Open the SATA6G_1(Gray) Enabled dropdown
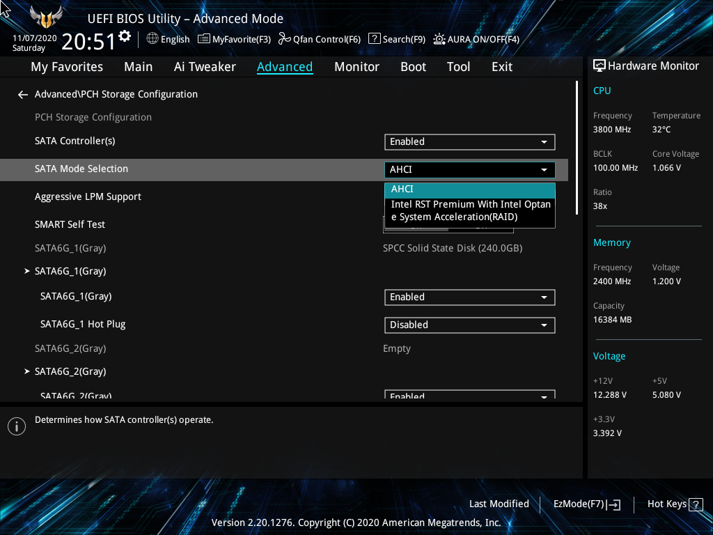This screenshot has width=713, height=535. tap(470, 297)
